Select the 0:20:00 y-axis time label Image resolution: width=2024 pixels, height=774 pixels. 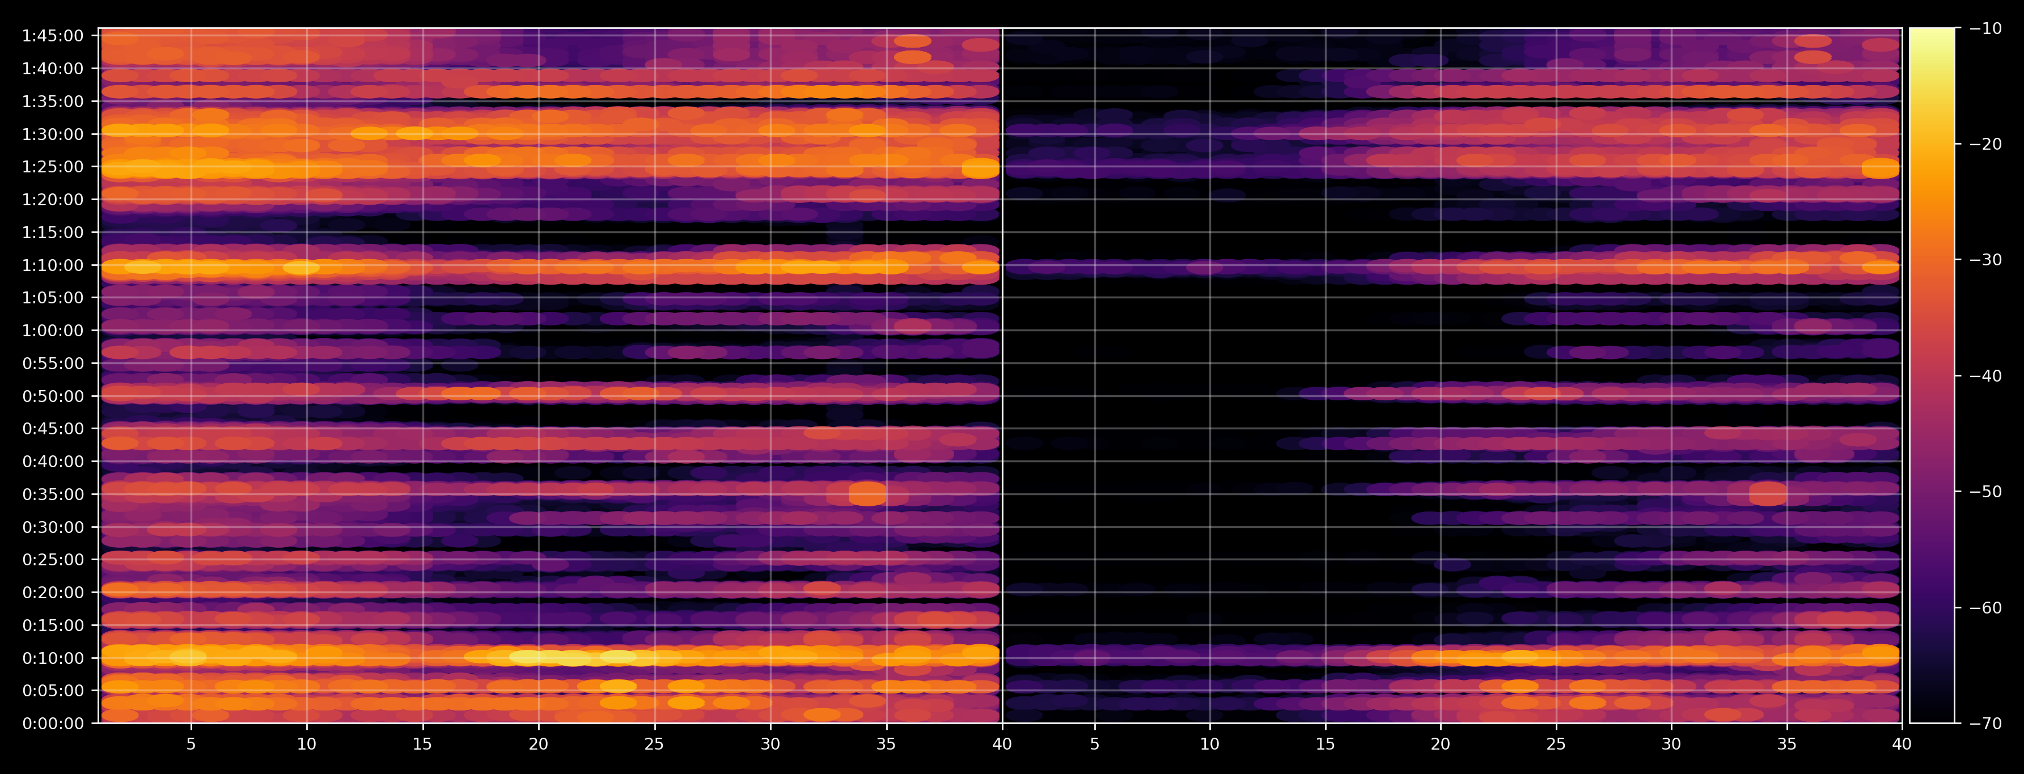click(x=53, y=593)
